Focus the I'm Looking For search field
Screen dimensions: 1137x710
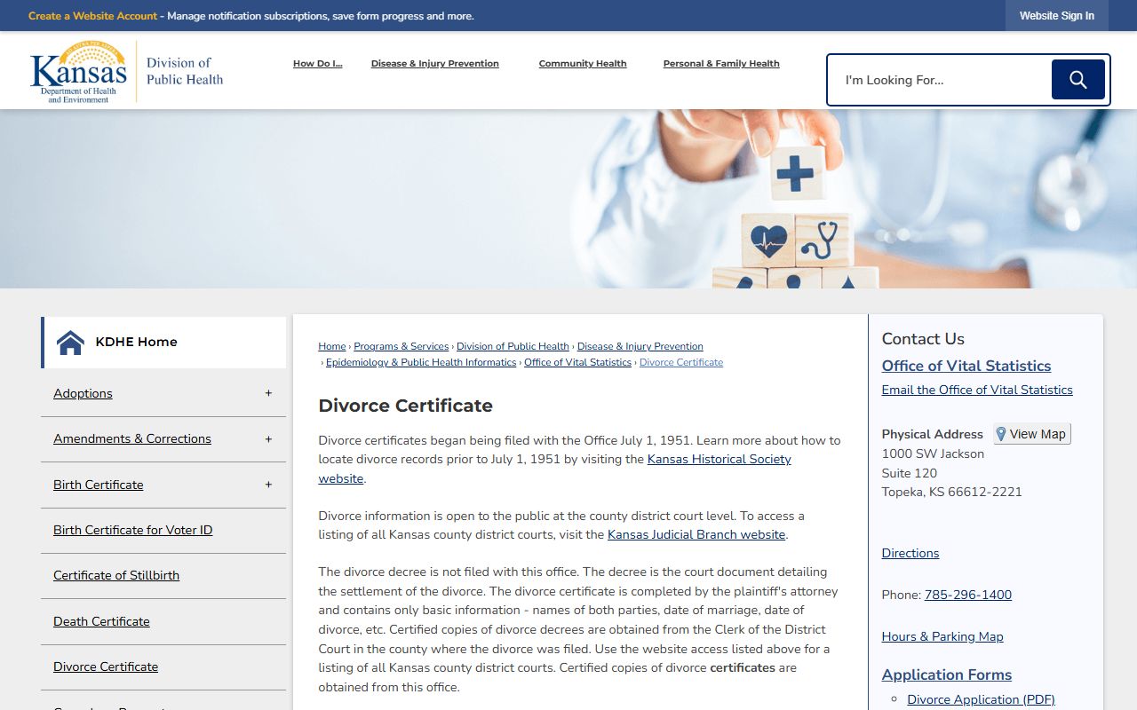point(942,80)
